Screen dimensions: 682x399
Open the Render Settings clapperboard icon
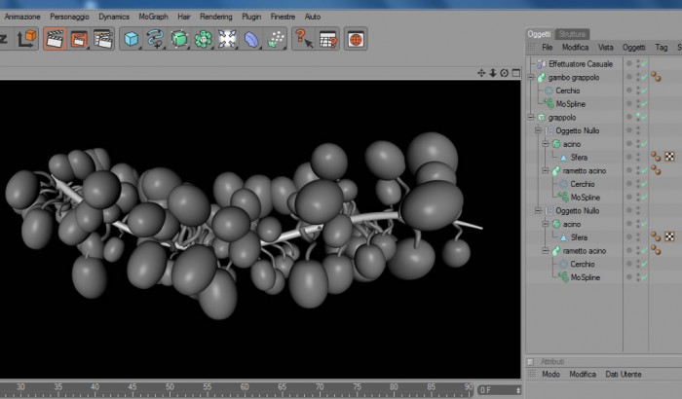pyautogui.click(x=103, y=39)
